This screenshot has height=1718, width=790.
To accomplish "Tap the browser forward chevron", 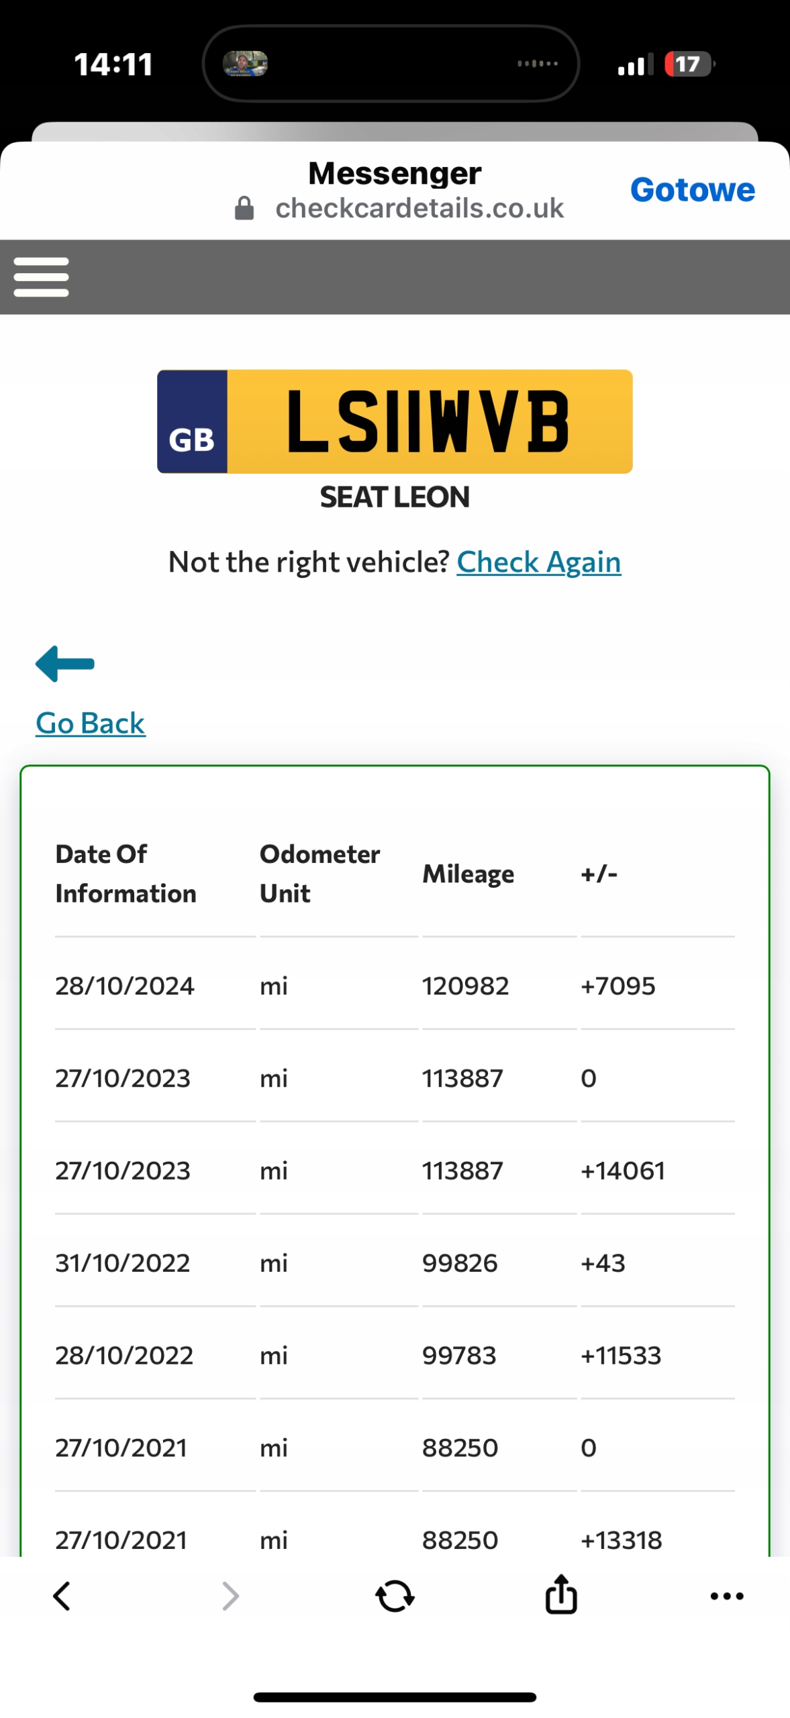I will coord(230,1595).
